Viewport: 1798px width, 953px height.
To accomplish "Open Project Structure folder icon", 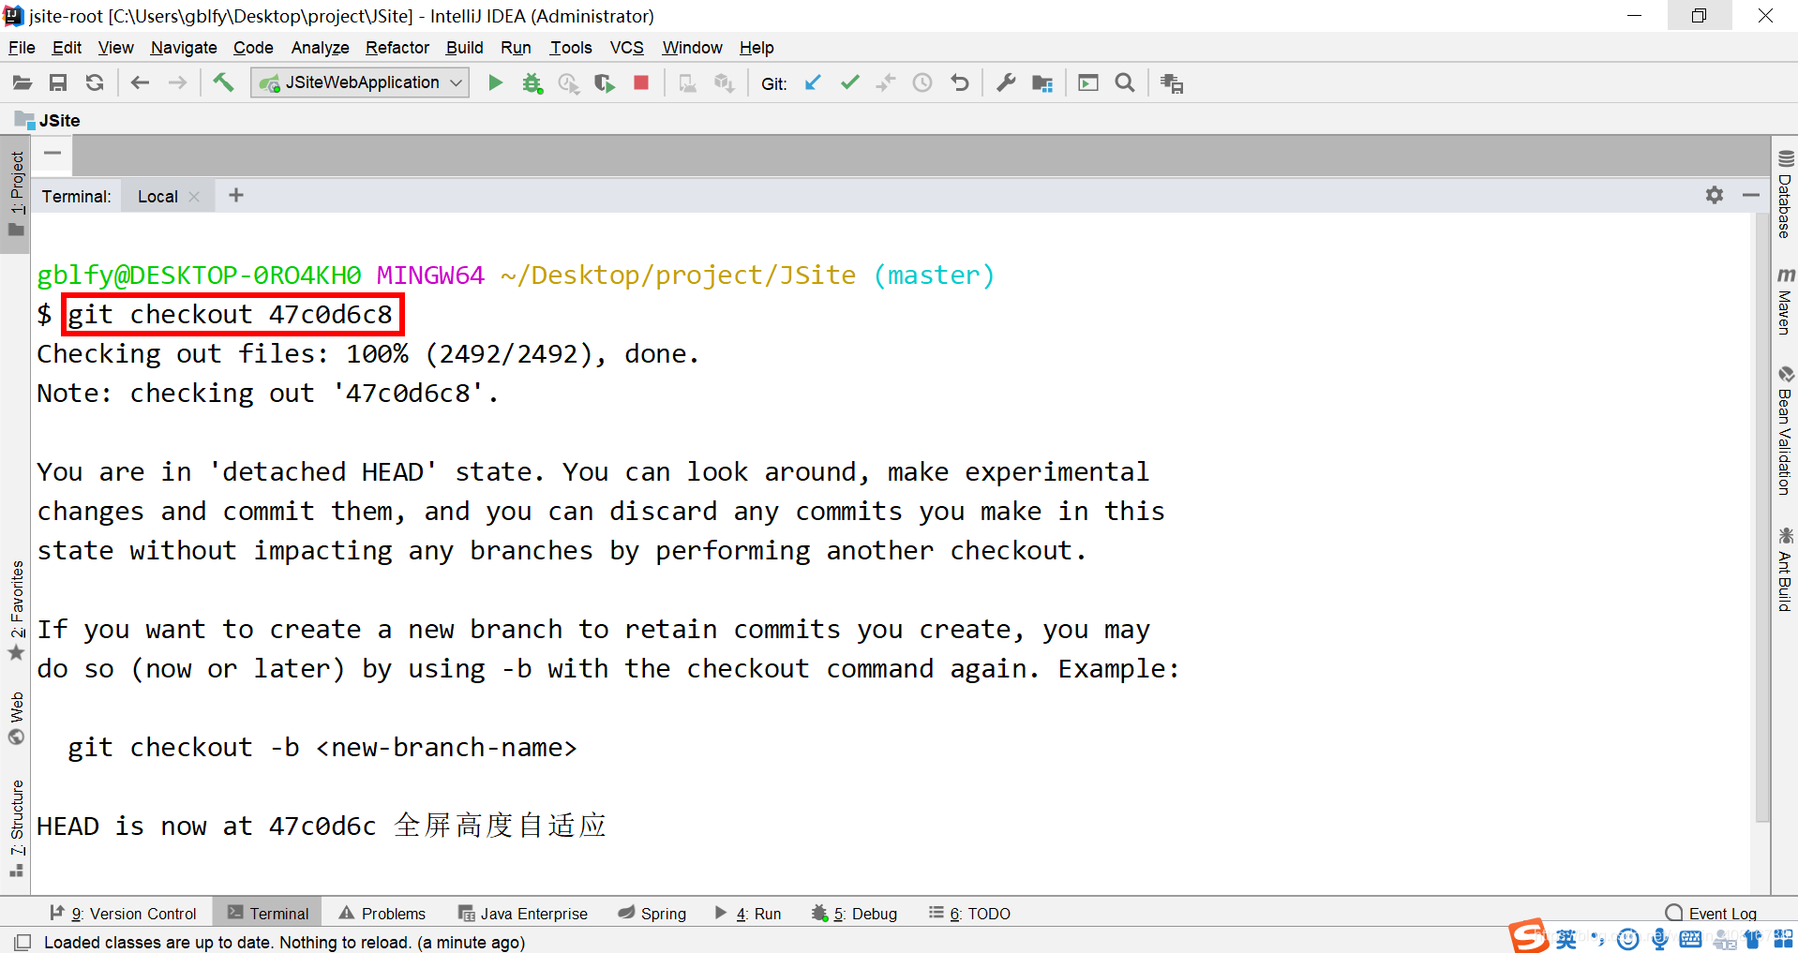I will [1042, 83].
